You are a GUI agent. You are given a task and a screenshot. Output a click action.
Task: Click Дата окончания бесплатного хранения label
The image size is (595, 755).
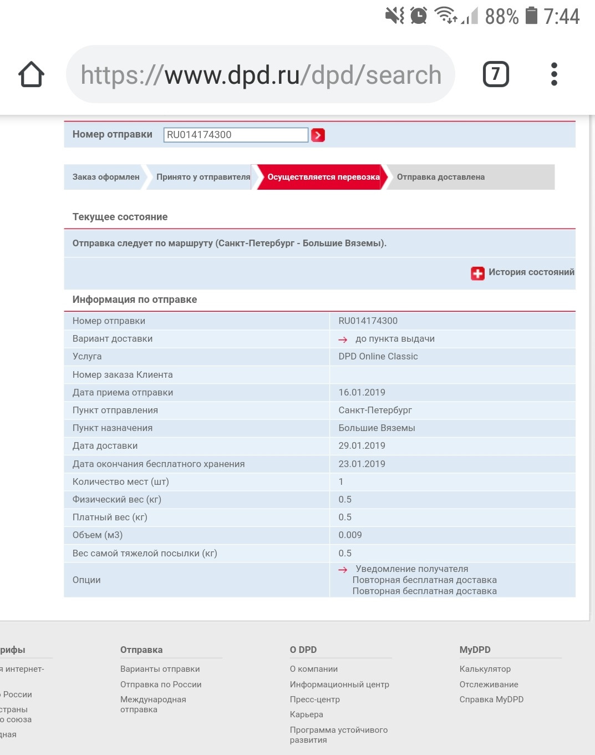pyautogui.click(x=159, y=464)
